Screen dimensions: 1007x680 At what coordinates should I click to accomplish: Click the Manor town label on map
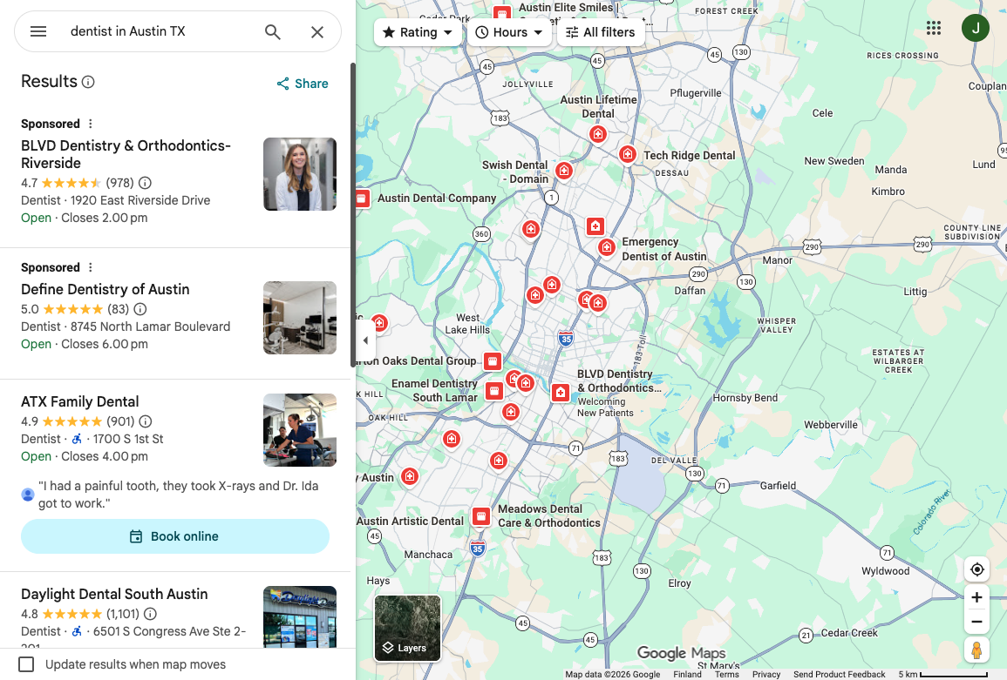(777, 260)
